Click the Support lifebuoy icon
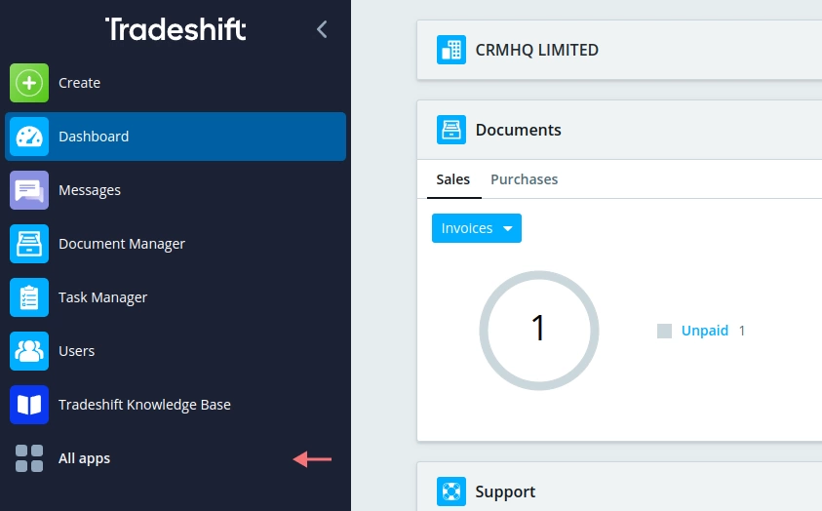Image resolution: width=822 pixels, height=511 pixels. click(451, 491)
